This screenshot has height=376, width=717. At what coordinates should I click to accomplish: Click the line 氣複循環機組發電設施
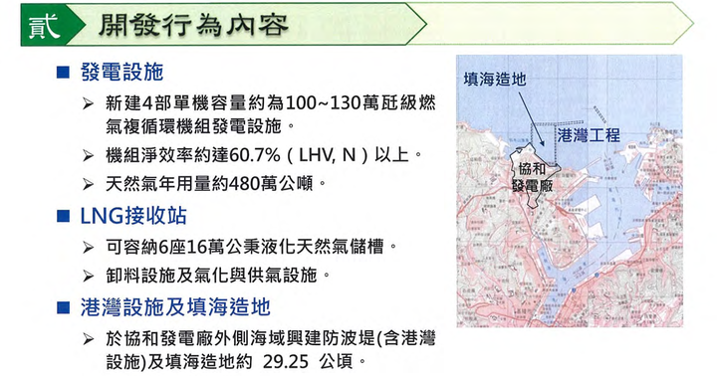pyautogui.click(x=200, y=126)
